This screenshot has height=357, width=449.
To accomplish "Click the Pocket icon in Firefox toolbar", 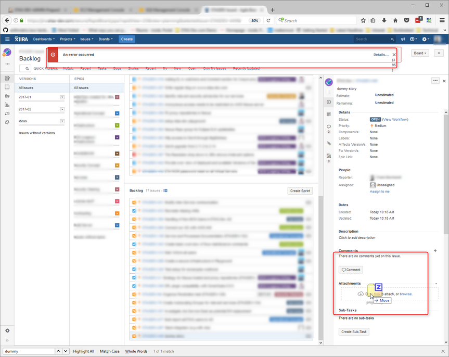I will [406, 20].
